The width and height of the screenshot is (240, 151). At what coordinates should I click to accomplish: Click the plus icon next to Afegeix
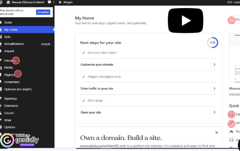click(x=60, y=2)
